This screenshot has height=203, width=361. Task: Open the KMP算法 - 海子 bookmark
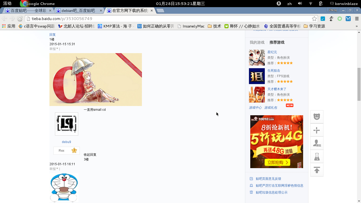pyautogui.click(x=116, y=26)
